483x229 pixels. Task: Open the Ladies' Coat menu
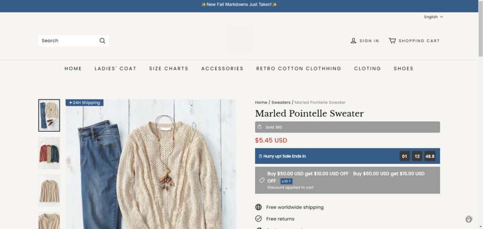115,69
